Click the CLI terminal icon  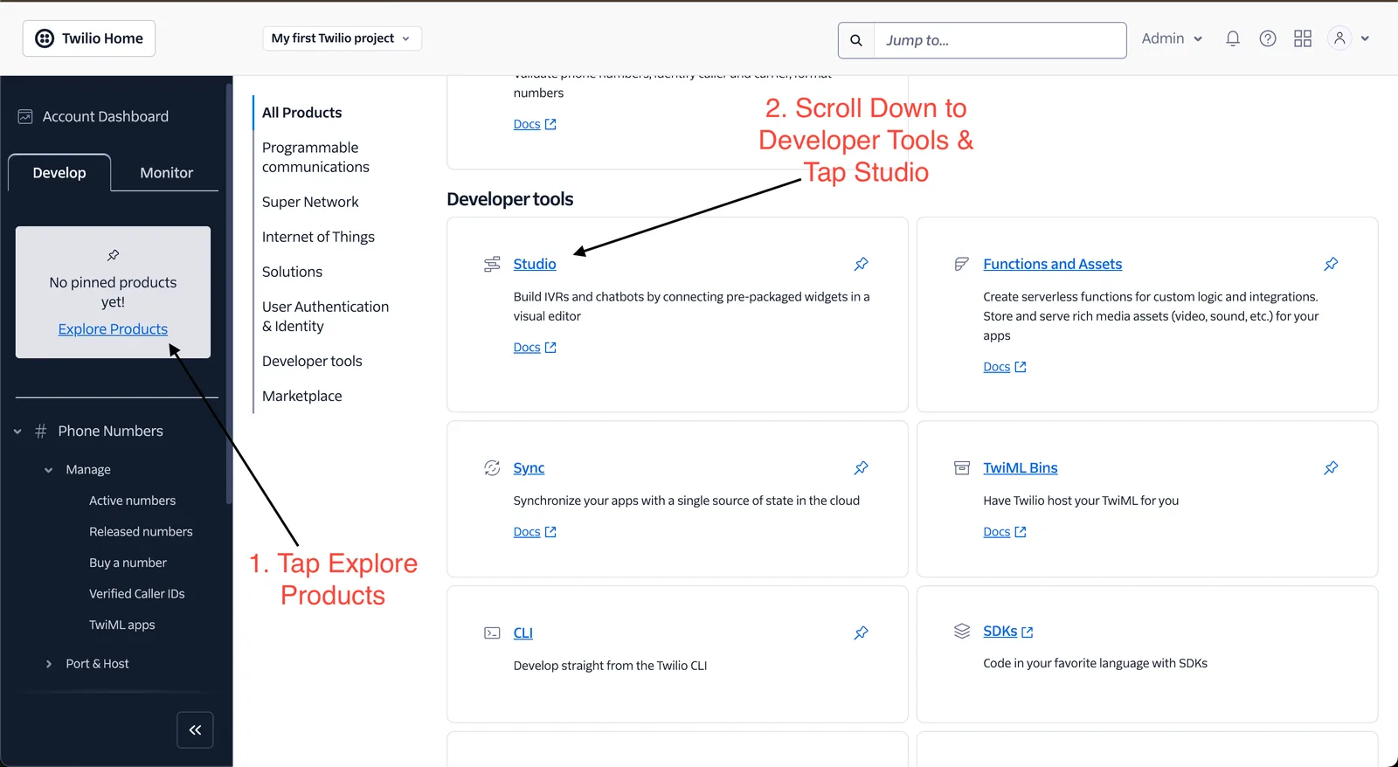pyautogui.click(x=492, y=632)
